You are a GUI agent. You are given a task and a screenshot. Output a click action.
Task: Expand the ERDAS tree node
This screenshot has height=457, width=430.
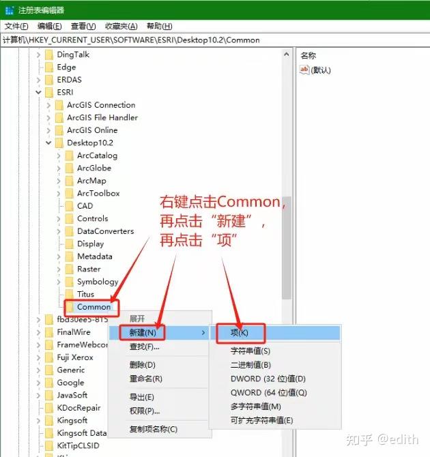[x=38, y=80]
